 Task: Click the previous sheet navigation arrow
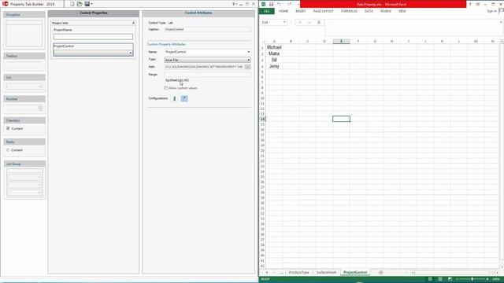[x=267, y=273]
